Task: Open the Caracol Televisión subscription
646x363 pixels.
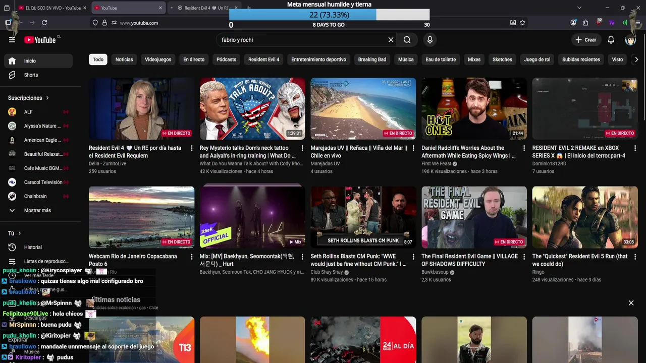Action: click(38, 182)
